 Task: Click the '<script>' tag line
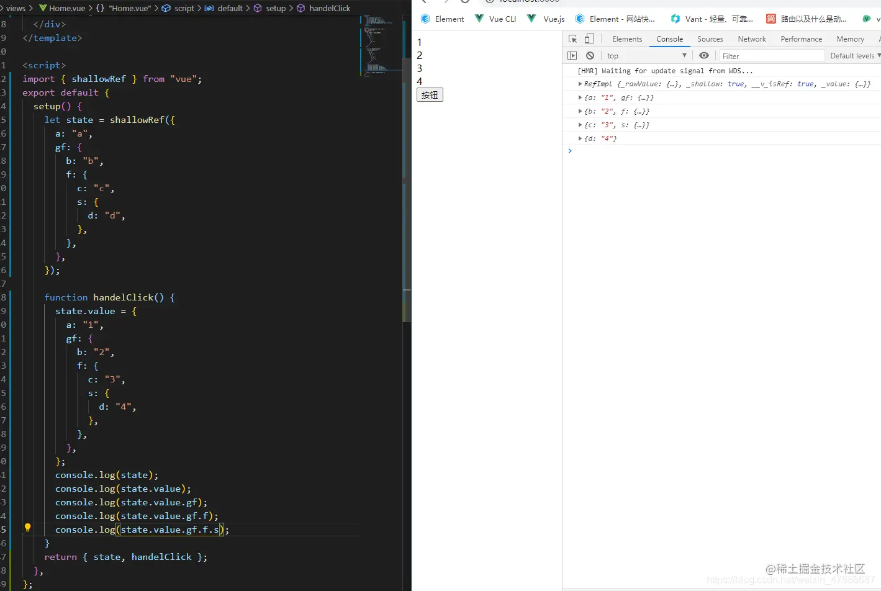(x=44, y=65)
